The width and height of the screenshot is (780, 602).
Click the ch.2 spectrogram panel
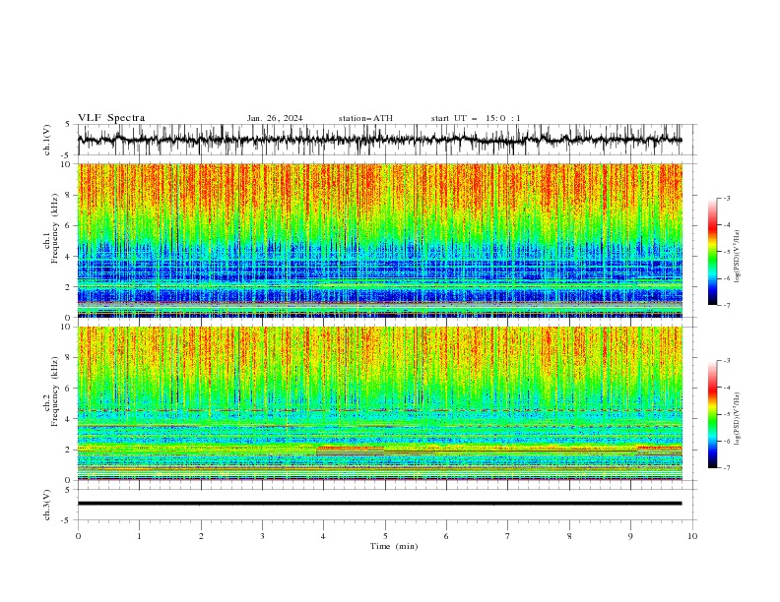(x=379, y=403)
